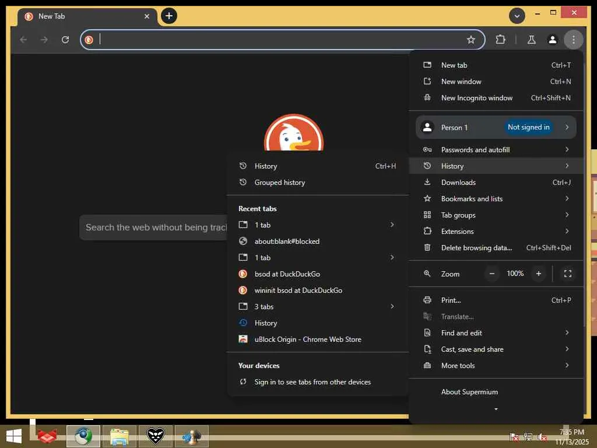Expand Passwords and autofill submenu
Image resolution: width=597 pixels, height=448 pixels.
pos(496,150)
